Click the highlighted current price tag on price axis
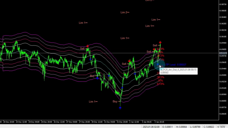Viewport: 228px width, 128px height. pyautogui.click(x=223, y=53)
